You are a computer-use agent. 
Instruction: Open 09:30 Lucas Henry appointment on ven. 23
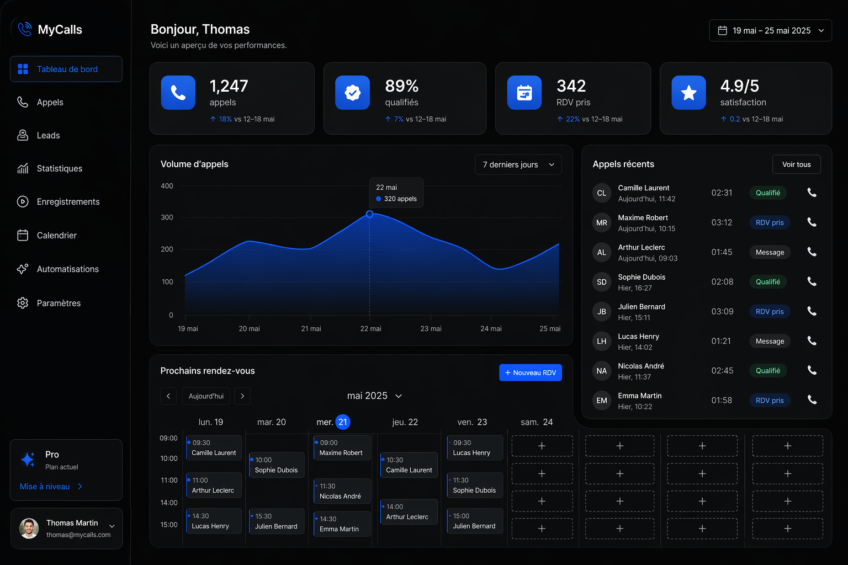475,447
